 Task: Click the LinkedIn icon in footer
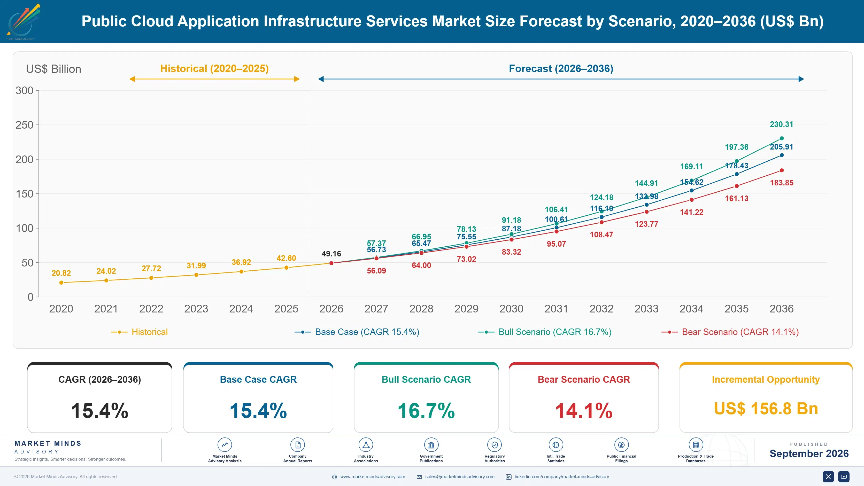509,477
